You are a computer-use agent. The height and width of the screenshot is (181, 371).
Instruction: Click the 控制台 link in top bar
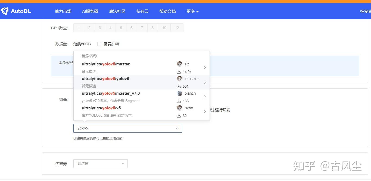[x=366, y=11]
